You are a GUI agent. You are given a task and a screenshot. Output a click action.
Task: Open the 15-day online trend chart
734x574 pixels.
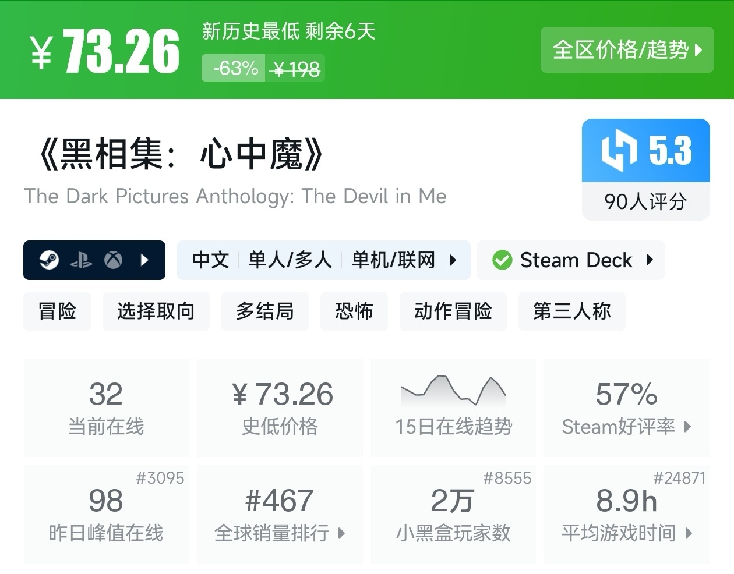(x=453, y=408)
